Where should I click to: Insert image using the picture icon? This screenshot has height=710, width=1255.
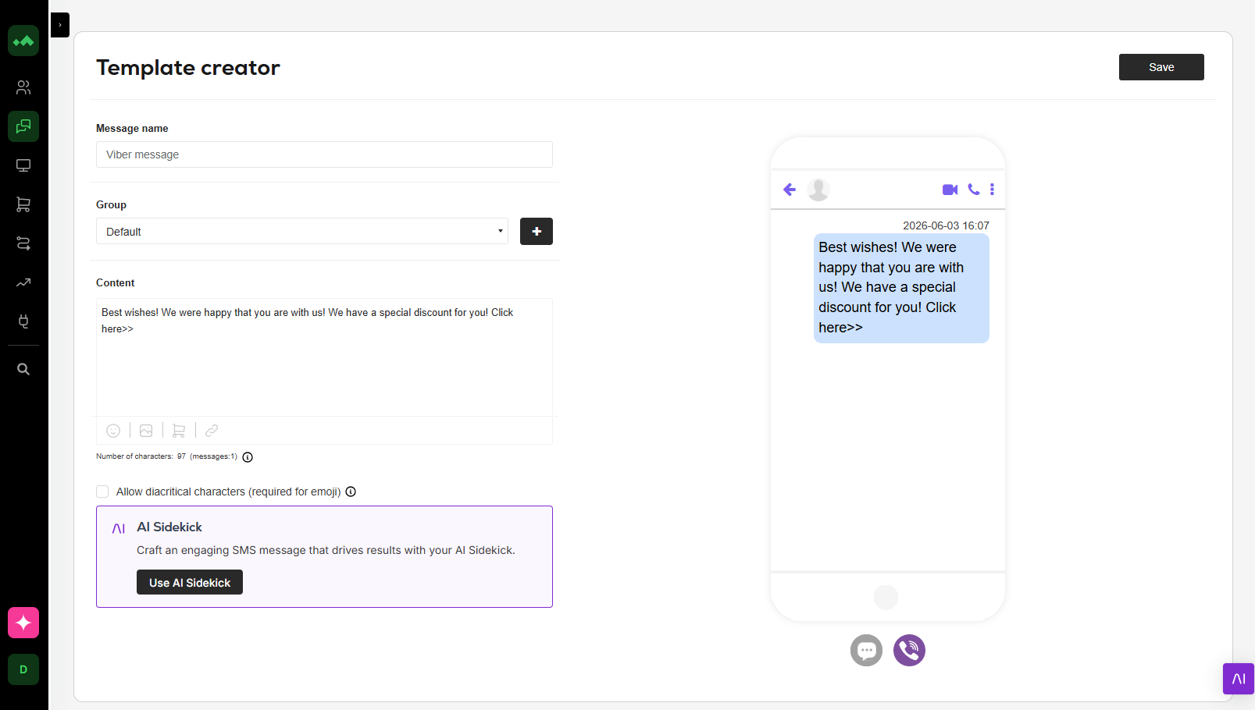(146, 431)
